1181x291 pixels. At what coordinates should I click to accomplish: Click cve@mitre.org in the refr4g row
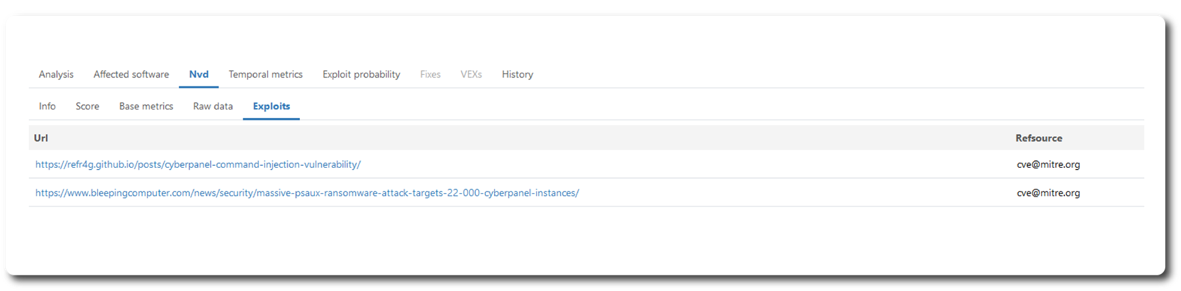point(1048,165)
